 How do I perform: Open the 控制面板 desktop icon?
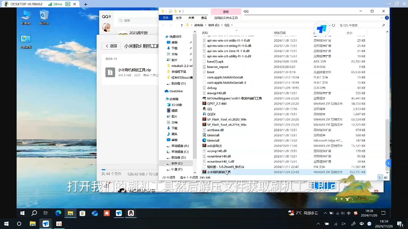[x=26, y=41]
